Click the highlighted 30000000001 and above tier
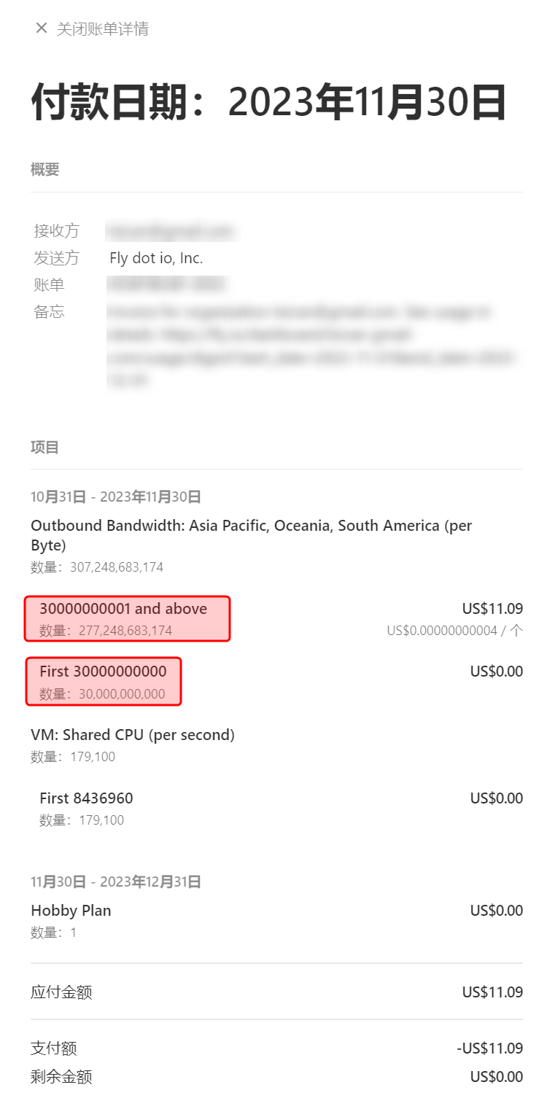The image size is (555, 1109). (128, 619)
